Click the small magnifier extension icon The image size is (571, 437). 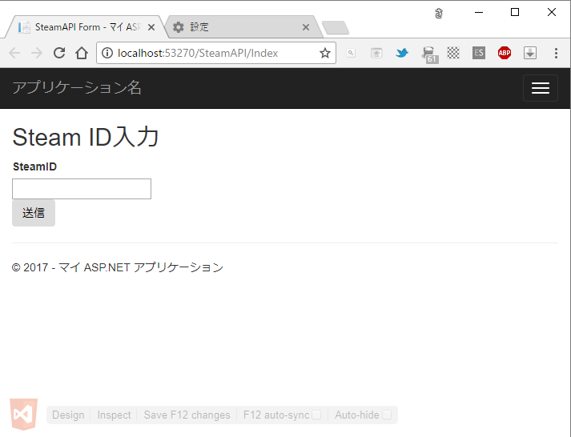pyautogui.click(x=351, y=53)
